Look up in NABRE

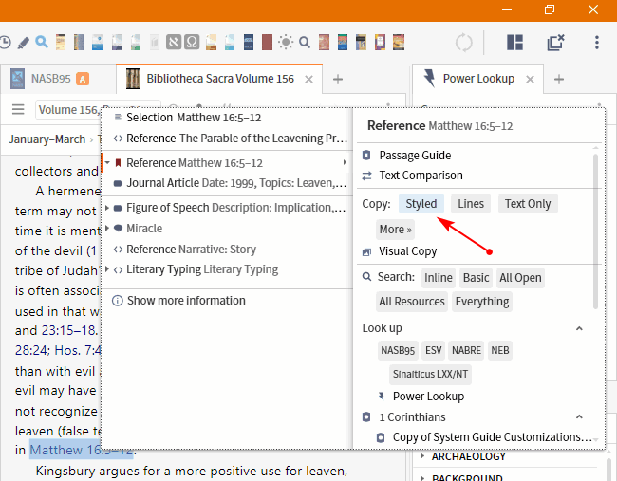(466, 350)
